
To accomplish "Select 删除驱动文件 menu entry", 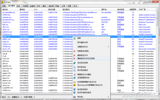I will [91, 55].
